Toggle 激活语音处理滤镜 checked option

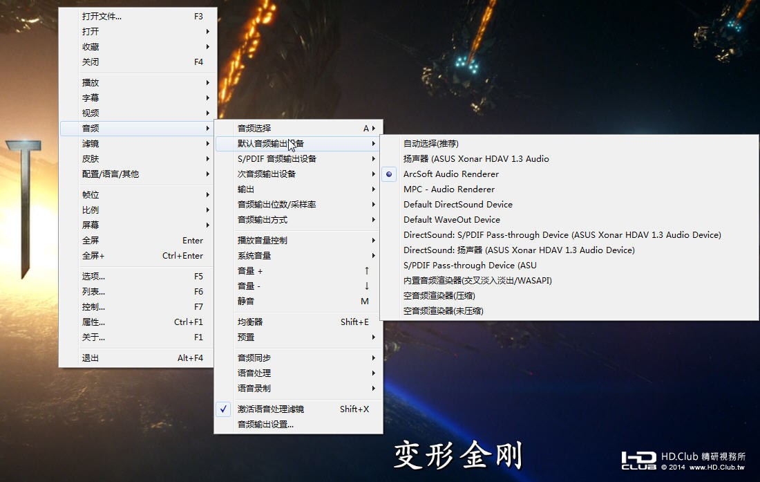298,409
